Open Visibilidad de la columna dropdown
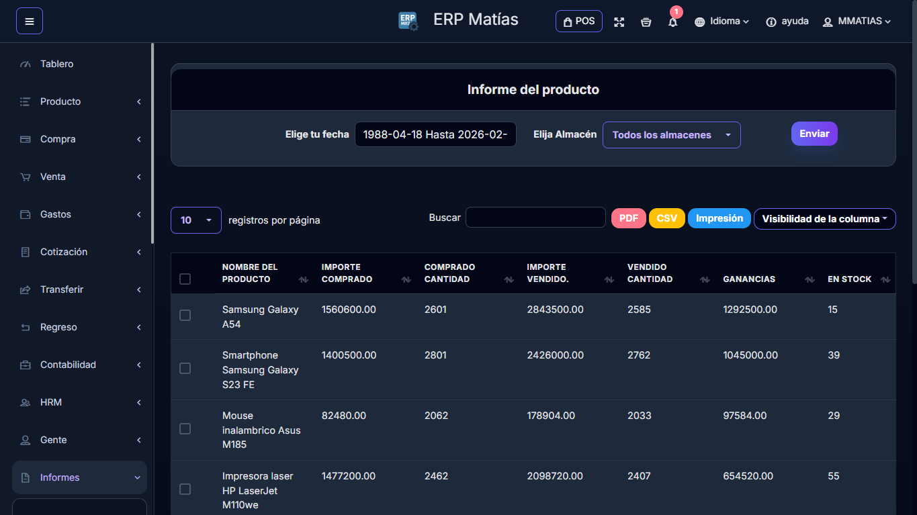917x515 pixels. [824, 219]
